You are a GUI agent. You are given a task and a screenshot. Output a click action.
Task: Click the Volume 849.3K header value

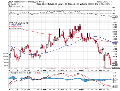(x=87, y=4)
